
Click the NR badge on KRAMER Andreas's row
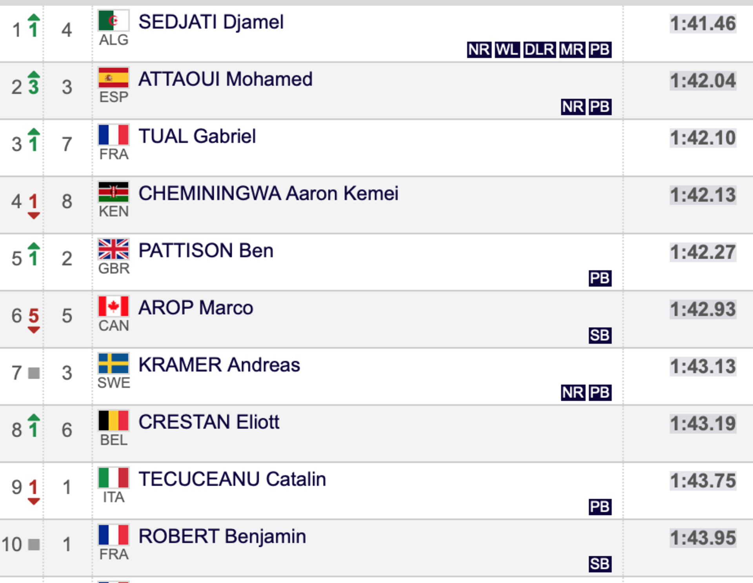point(573,392)
